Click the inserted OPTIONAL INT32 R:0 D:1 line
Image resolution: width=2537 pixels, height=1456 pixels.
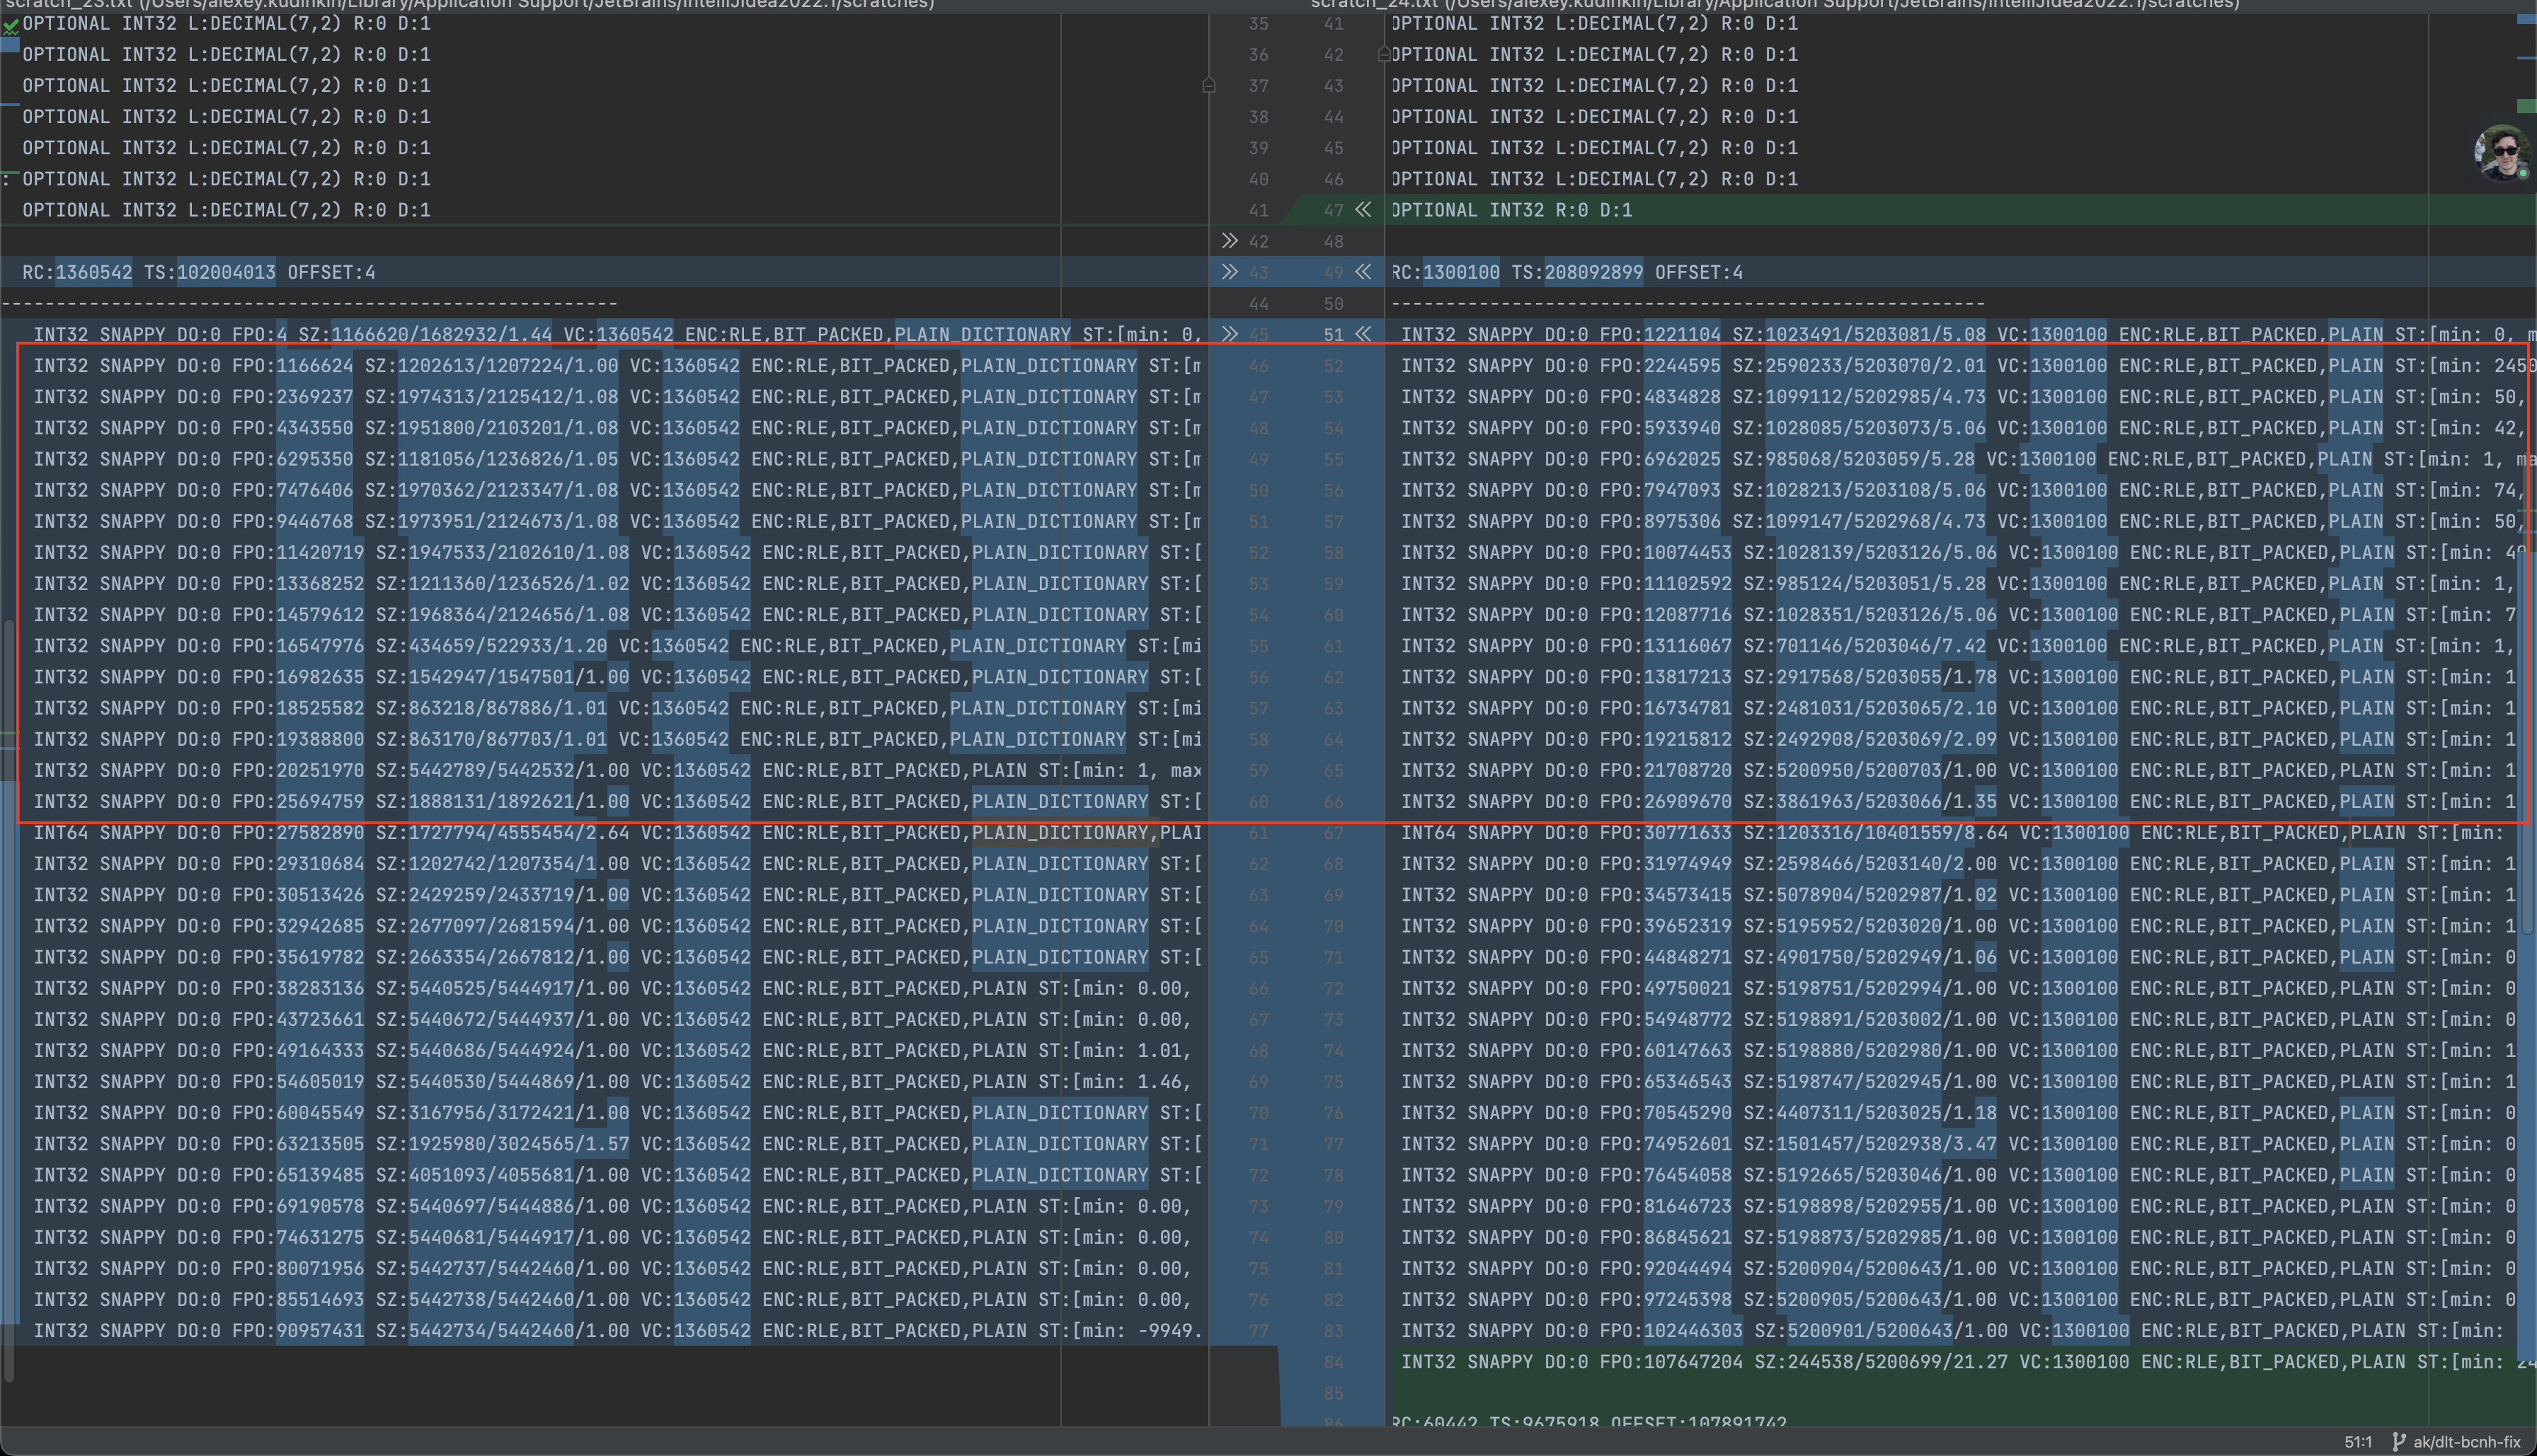pos(1511,210)
